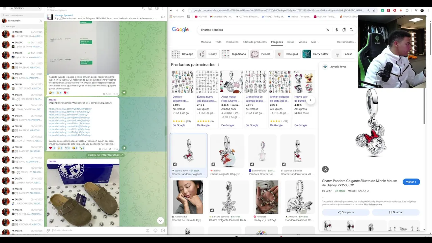Viewport: 432px width, 243px height.
Task: Expand the 'Más' dropdown
Action: (315, 42)
